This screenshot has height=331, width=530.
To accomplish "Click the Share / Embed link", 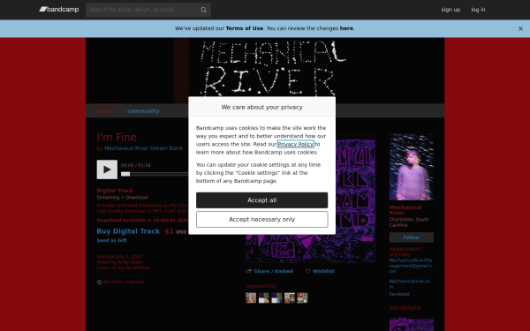I will pos(274,271).
